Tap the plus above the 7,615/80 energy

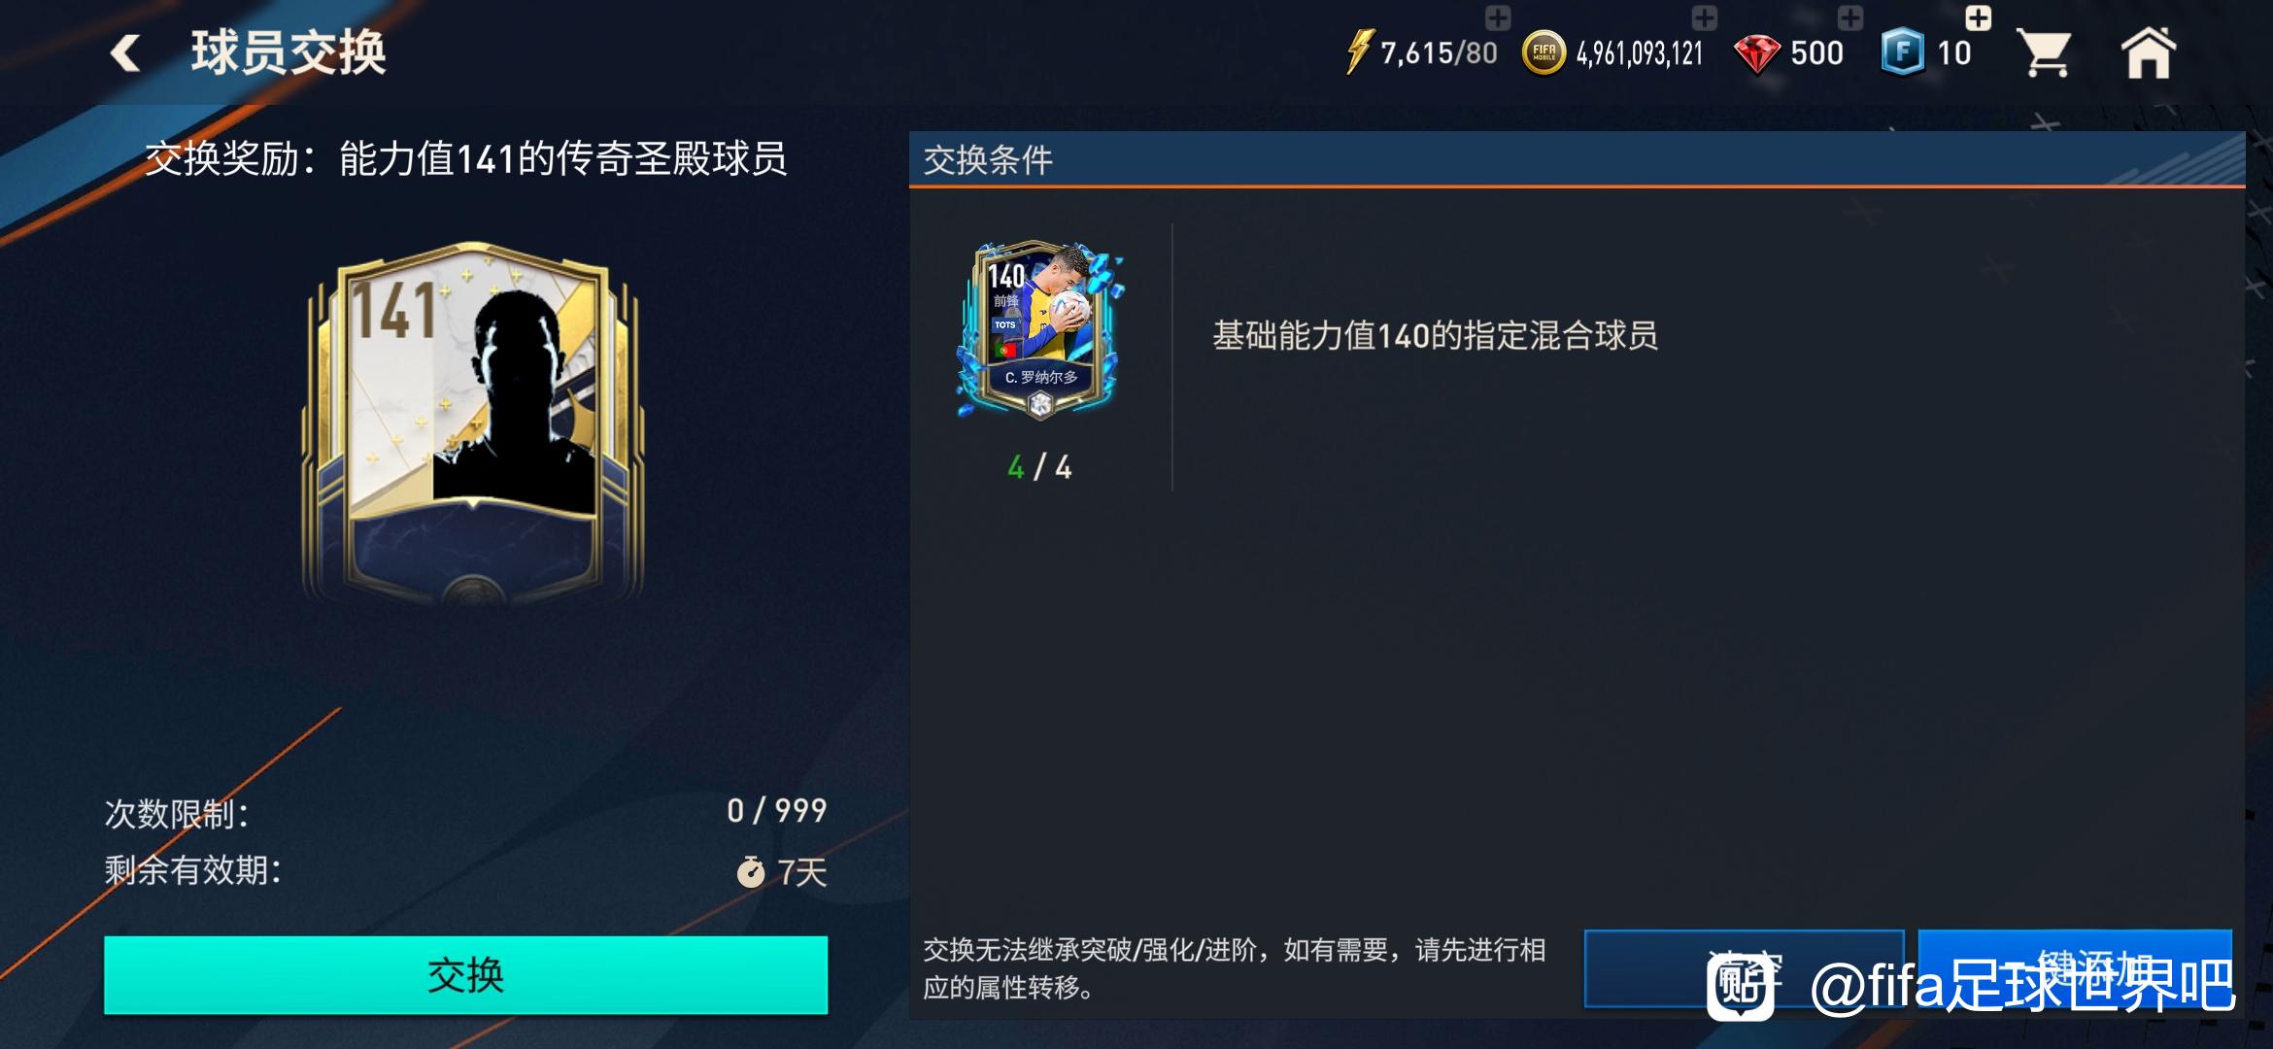point(1498,17)
